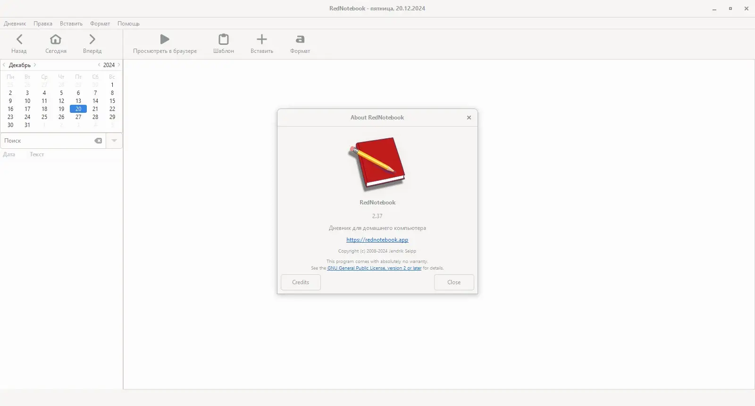Open the https://rednotebook.app link
Screen dimensions: 755x406
pyautogui.click(x=377, y=240)
